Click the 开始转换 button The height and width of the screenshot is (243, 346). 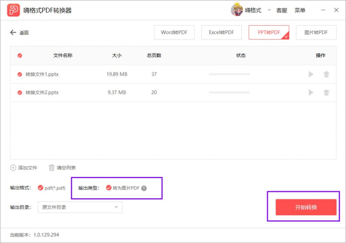click(x=306, y=207)
